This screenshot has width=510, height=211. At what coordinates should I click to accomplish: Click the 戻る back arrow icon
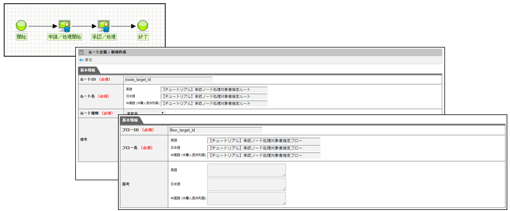click(x=81, y=60)
